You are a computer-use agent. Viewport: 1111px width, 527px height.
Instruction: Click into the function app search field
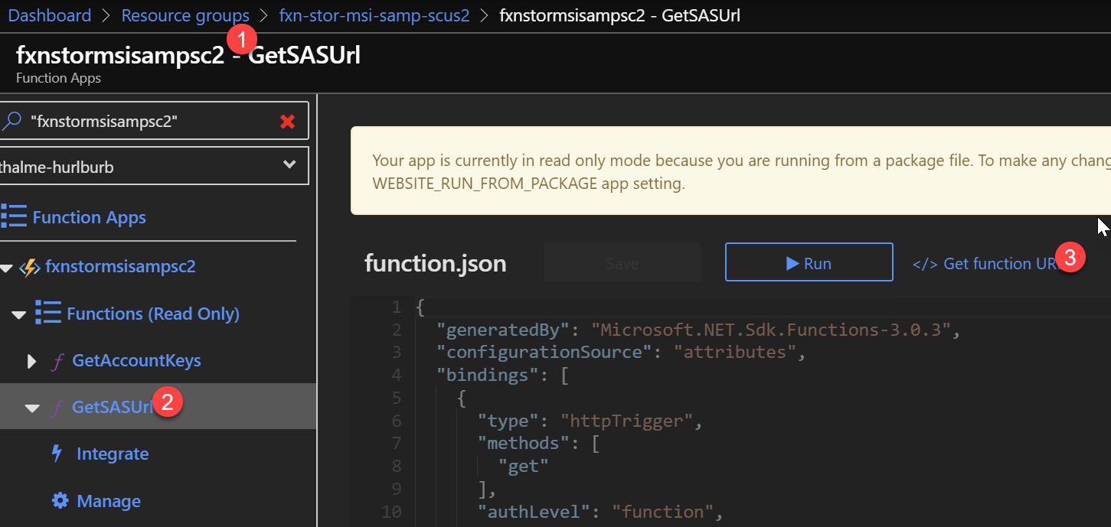(153, 121)
